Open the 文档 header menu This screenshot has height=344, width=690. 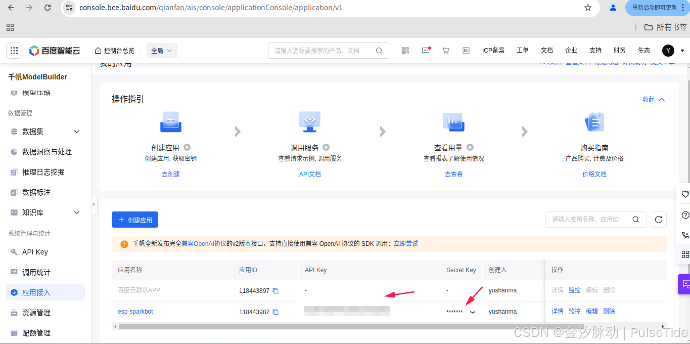(x=547, y=51)
